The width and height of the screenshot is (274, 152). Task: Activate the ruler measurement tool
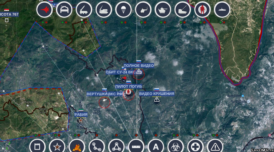[x=136, y=147]
